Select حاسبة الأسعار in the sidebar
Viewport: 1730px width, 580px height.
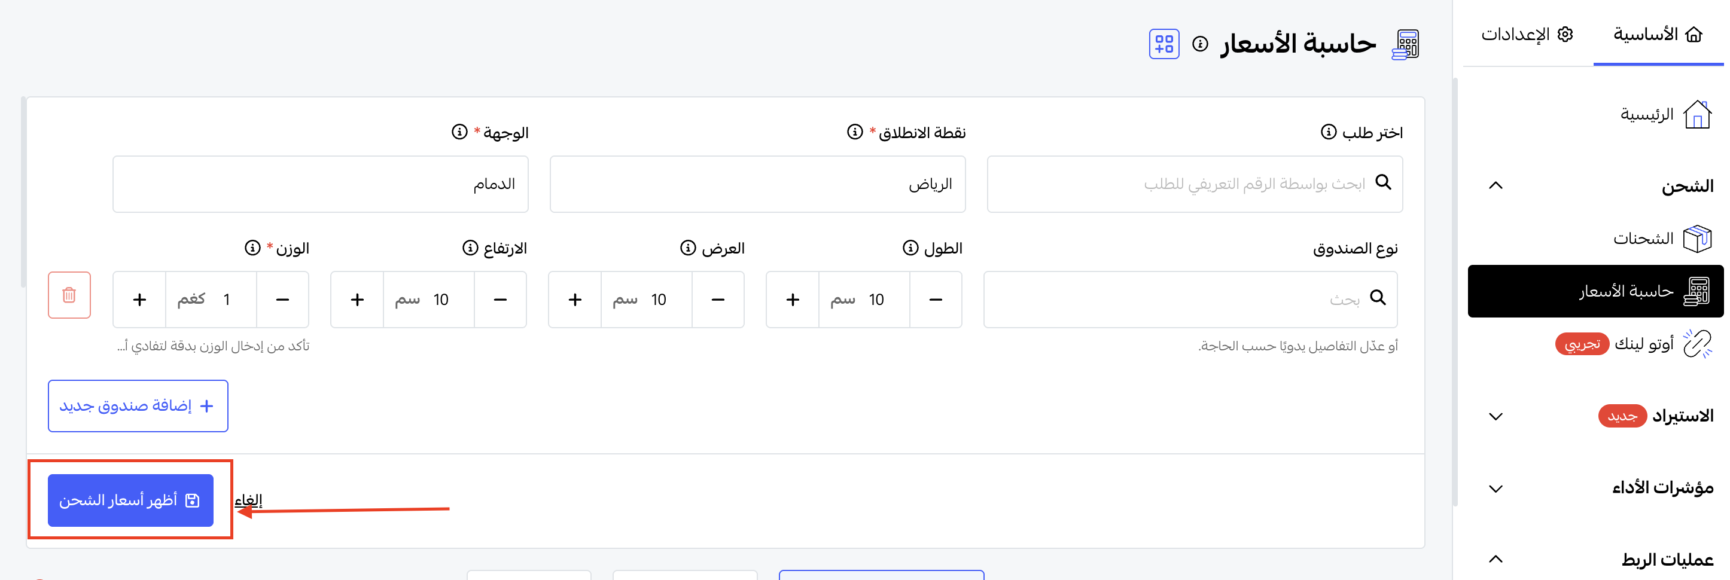coord(1595,291)
